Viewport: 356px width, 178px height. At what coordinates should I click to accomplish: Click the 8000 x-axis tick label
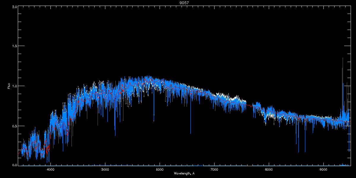tap(269, 170)
